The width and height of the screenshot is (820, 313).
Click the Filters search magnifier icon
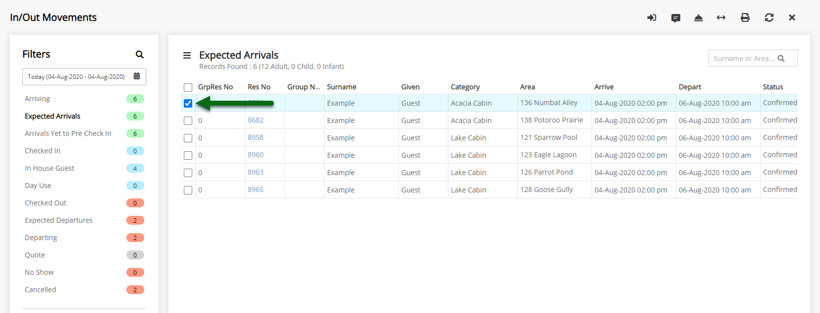[x=140, y=55]
